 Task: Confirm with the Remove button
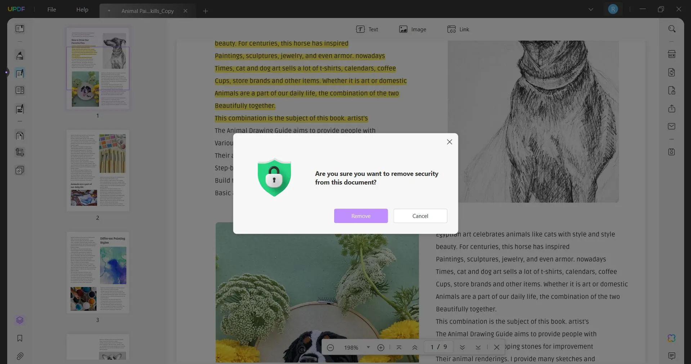coord(361,216)
